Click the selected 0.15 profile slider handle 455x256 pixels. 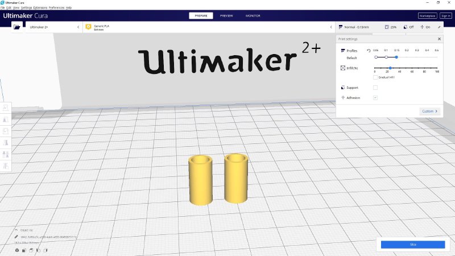coord(396,57)
